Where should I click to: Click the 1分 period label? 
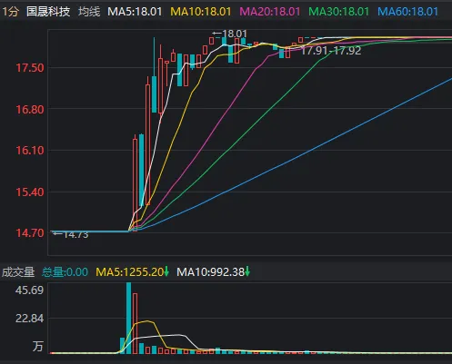[x=11, y=12]
